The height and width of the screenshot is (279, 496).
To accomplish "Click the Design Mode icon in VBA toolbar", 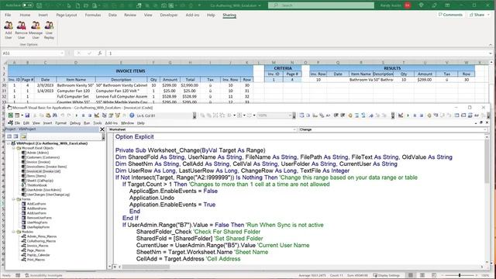I will pos(97,115).
